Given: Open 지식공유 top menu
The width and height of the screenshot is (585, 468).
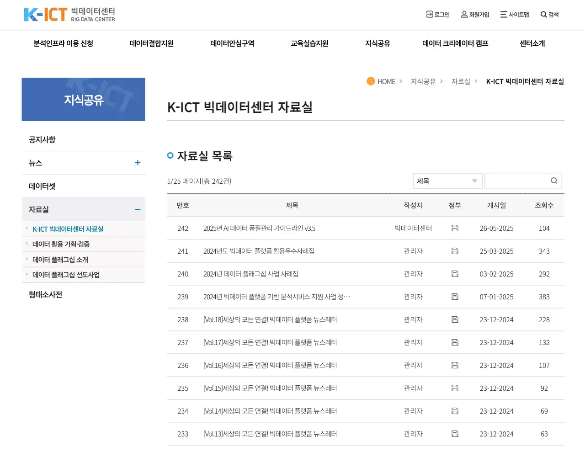Looking at the screenshot, I should click(x=378, y=43).
